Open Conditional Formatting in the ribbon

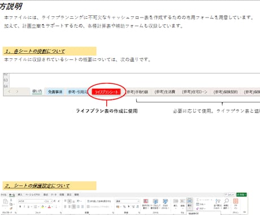146,204
